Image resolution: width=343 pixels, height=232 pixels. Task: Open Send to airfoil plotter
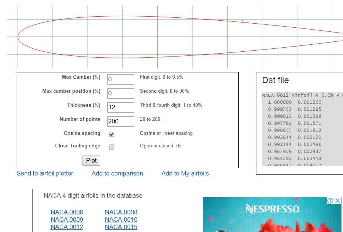pyautogui.click(x=45, y=173)
